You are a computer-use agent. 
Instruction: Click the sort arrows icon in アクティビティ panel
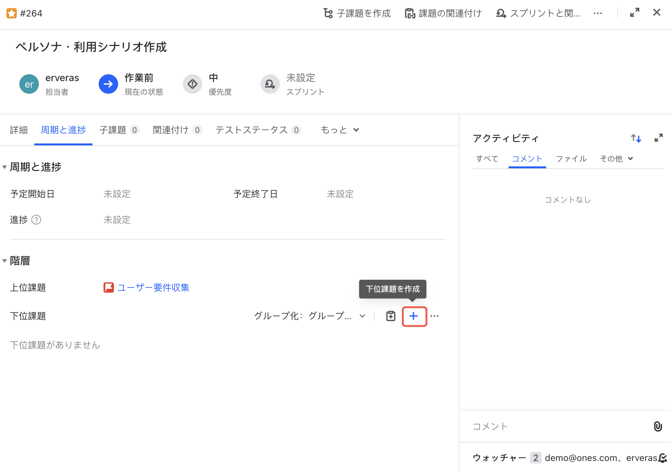(636, 138)
